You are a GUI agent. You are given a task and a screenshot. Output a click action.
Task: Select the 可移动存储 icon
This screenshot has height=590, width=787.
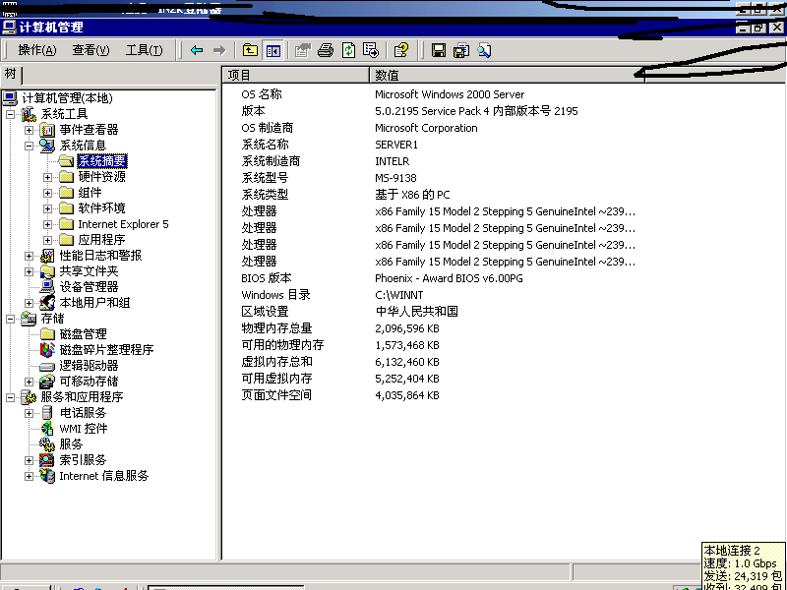click(x=47, y=382)
